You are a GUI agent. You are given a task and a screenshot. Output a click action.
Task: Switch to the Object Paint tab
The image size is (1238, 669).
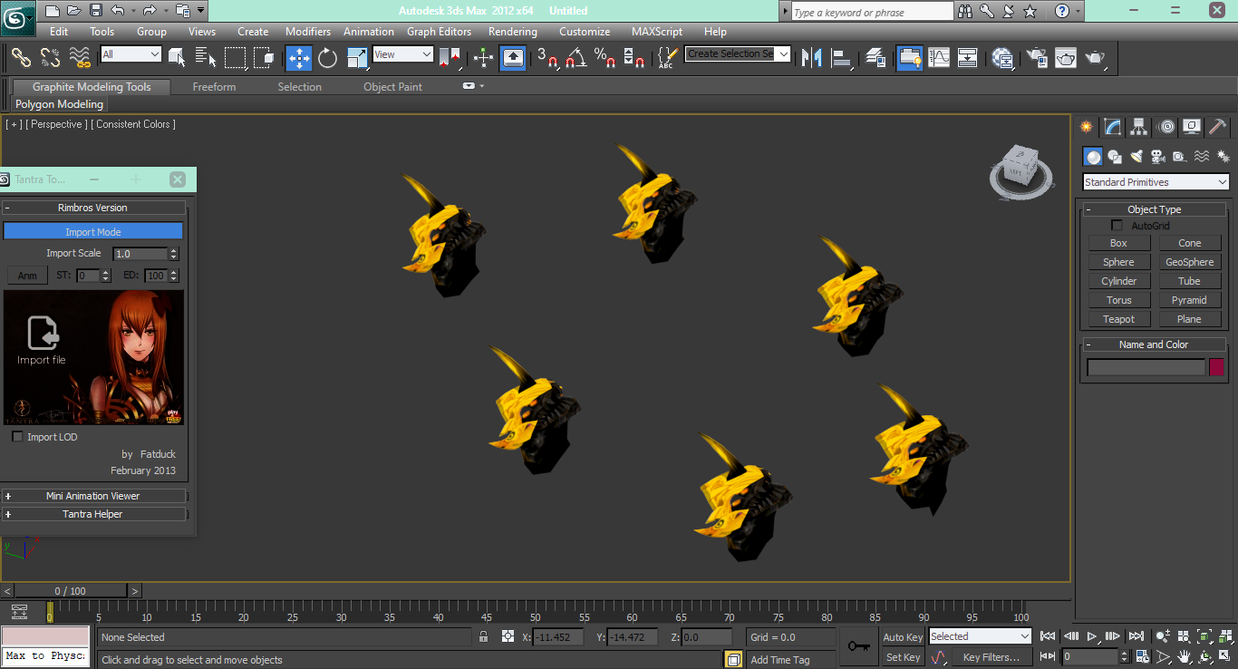392,87
